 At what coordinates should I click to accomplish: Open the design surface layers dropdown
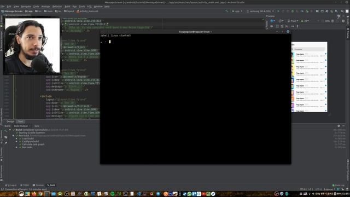272,21
